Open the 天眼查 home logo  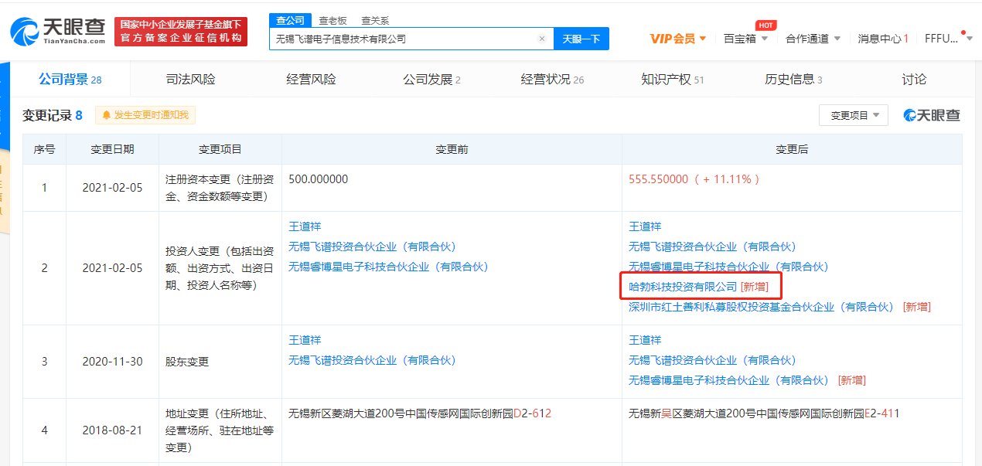(58, 31)
